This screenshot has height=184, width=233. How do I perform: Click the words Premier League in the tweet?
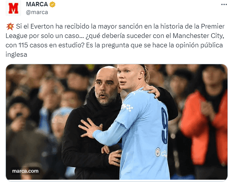point(115,31)
